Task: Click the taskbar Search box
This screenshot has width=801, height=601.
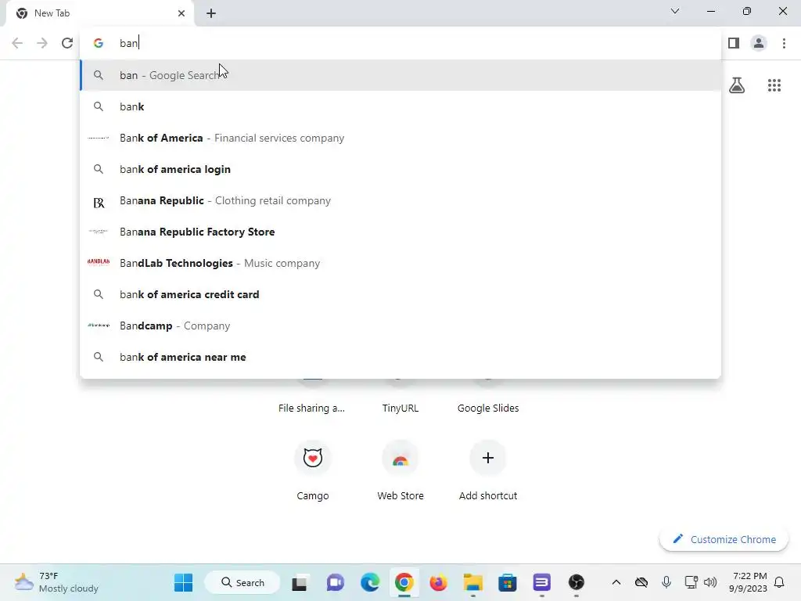Action: coord(242,582)
